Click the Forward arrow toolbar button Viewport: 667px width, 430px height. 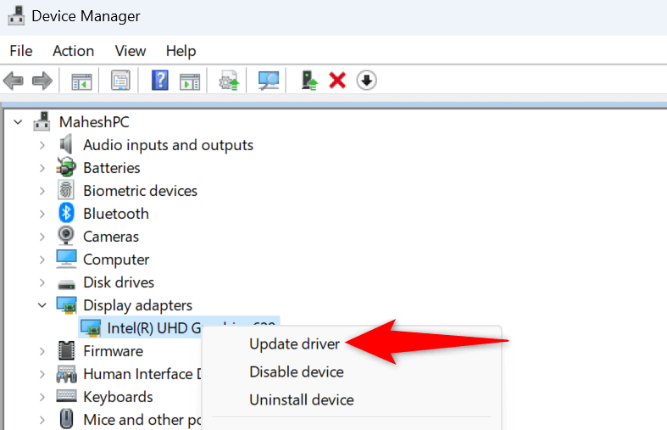[42, 81]
